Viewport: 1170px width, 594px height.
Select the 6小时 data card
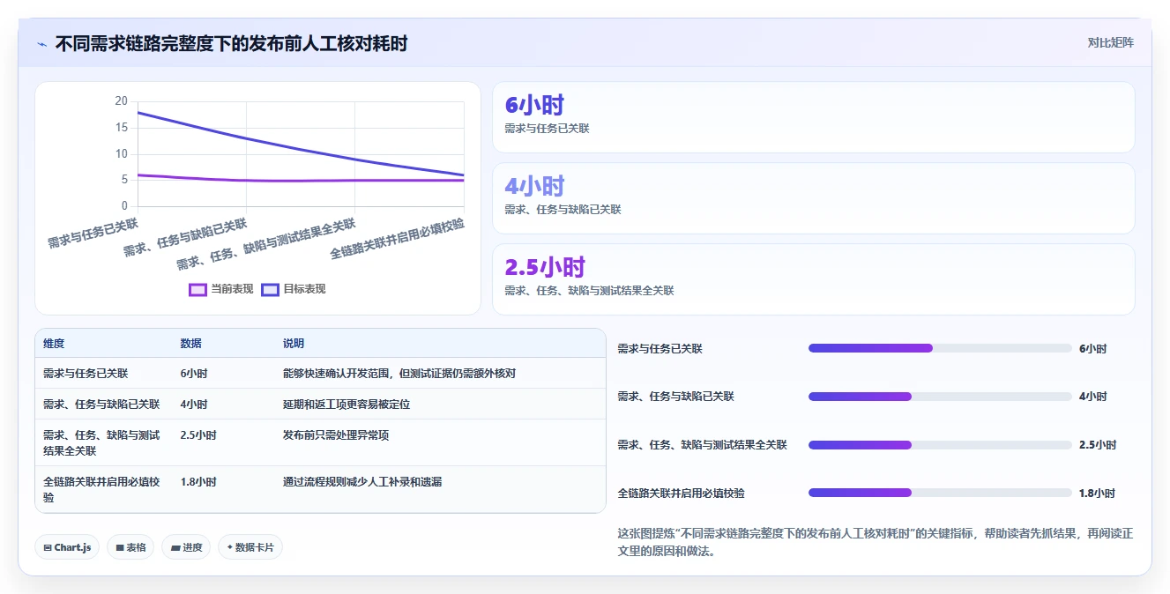[x=813, y=117]
